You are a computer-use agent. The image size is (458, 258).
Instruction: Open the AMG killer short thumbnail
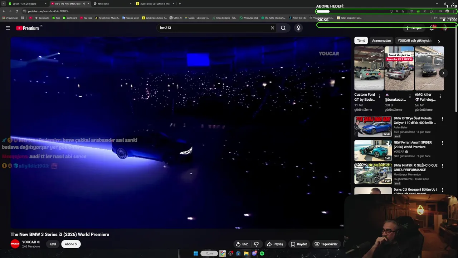pyautogui.click(x=429, y=68)
